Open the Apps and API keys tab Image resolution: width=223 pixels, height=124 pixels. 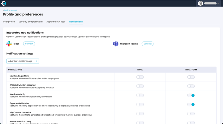coord(56,22)
